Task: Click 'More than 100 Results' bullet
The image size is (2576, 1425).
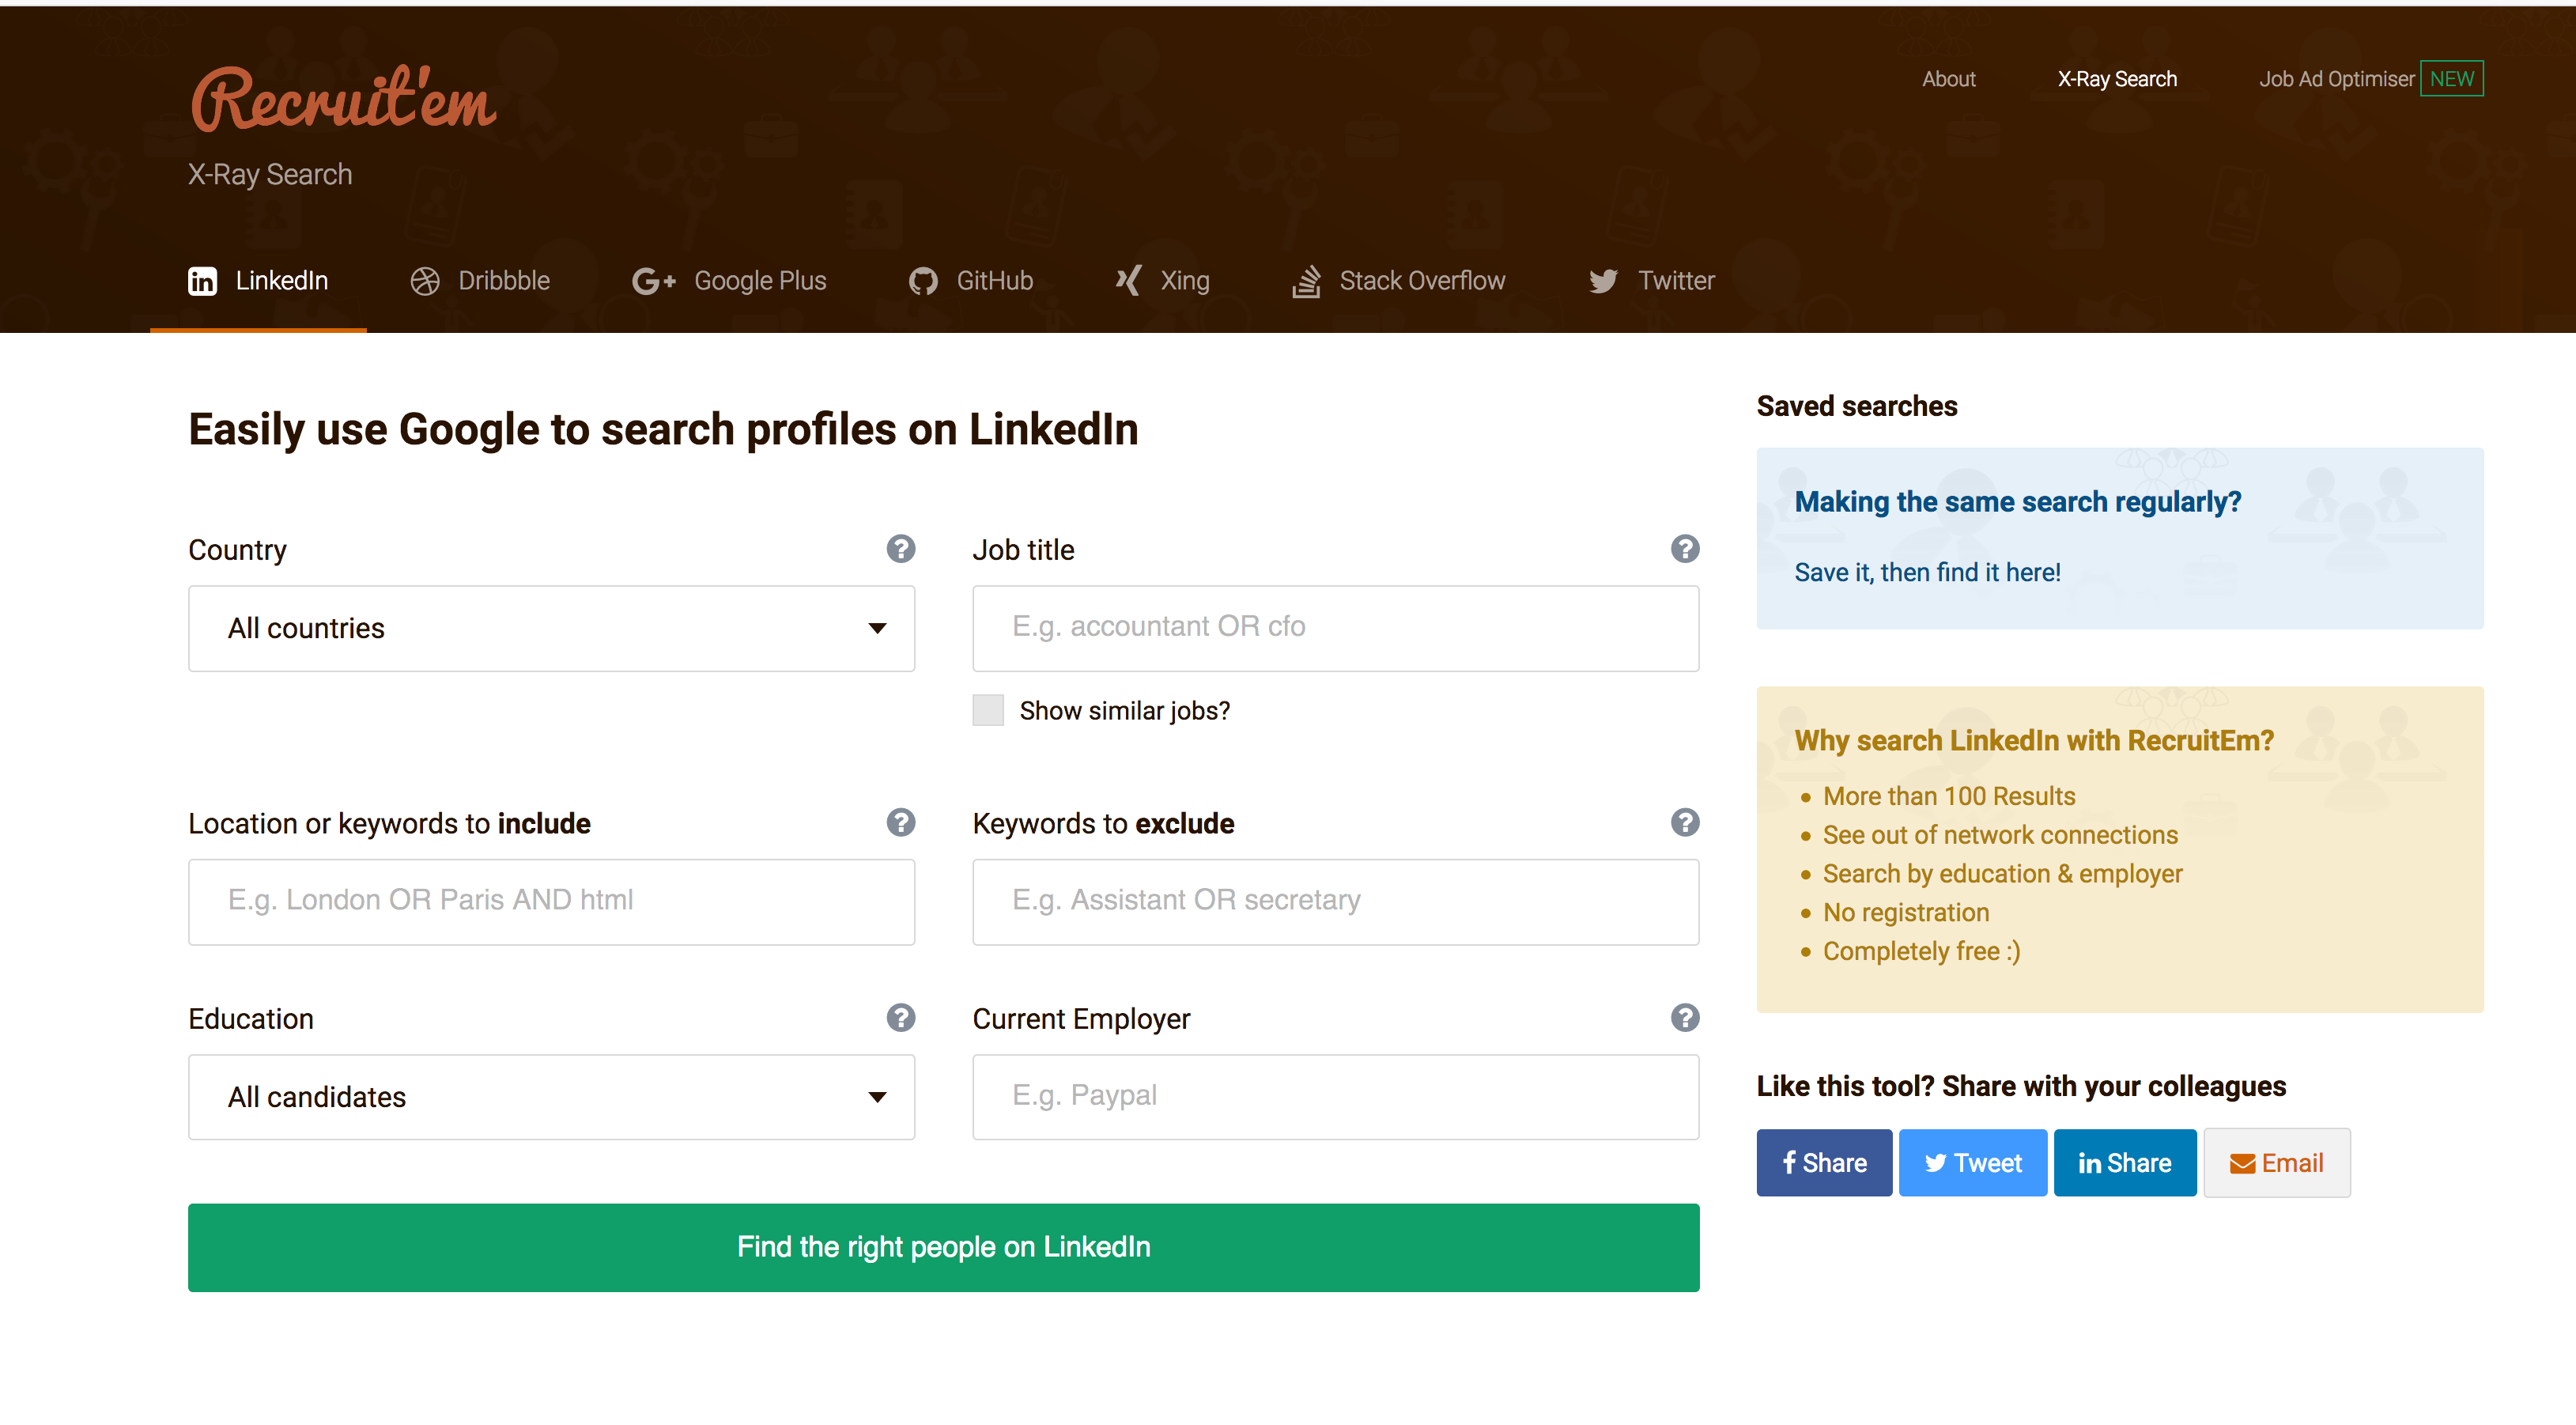Action: (x=1948, y=796)
